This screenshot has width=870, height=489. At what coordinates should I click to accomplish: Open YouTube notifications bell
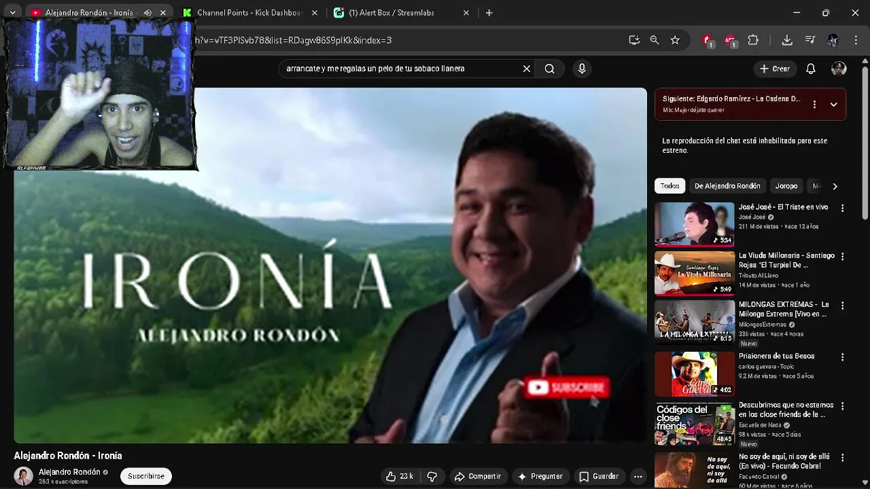click(x=810, y=69)
